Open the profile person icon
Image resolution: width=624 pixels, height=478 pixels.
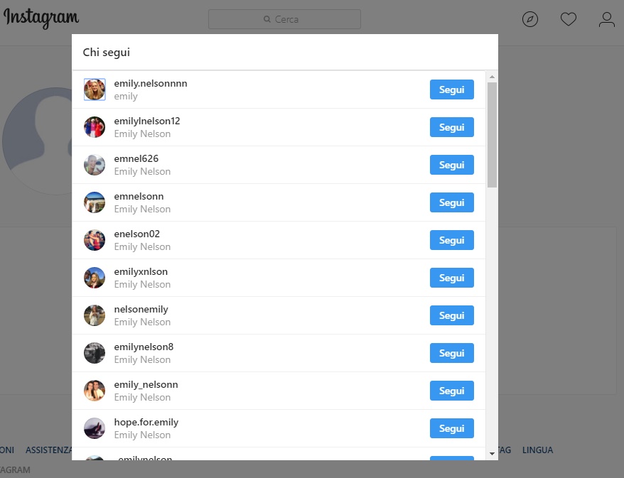[607, 19]
